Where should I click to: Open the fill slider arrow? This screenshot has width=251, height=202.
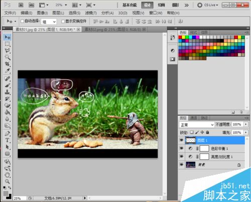click(x=246, y=132)
